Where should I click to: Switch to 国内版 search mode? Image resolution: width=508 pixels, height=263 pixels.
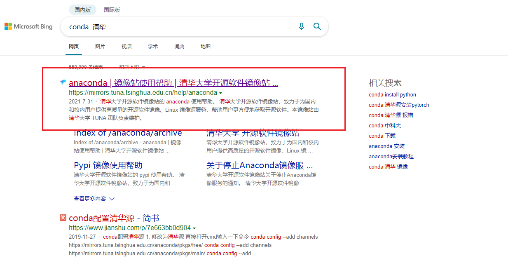click(x=82, y=10)
